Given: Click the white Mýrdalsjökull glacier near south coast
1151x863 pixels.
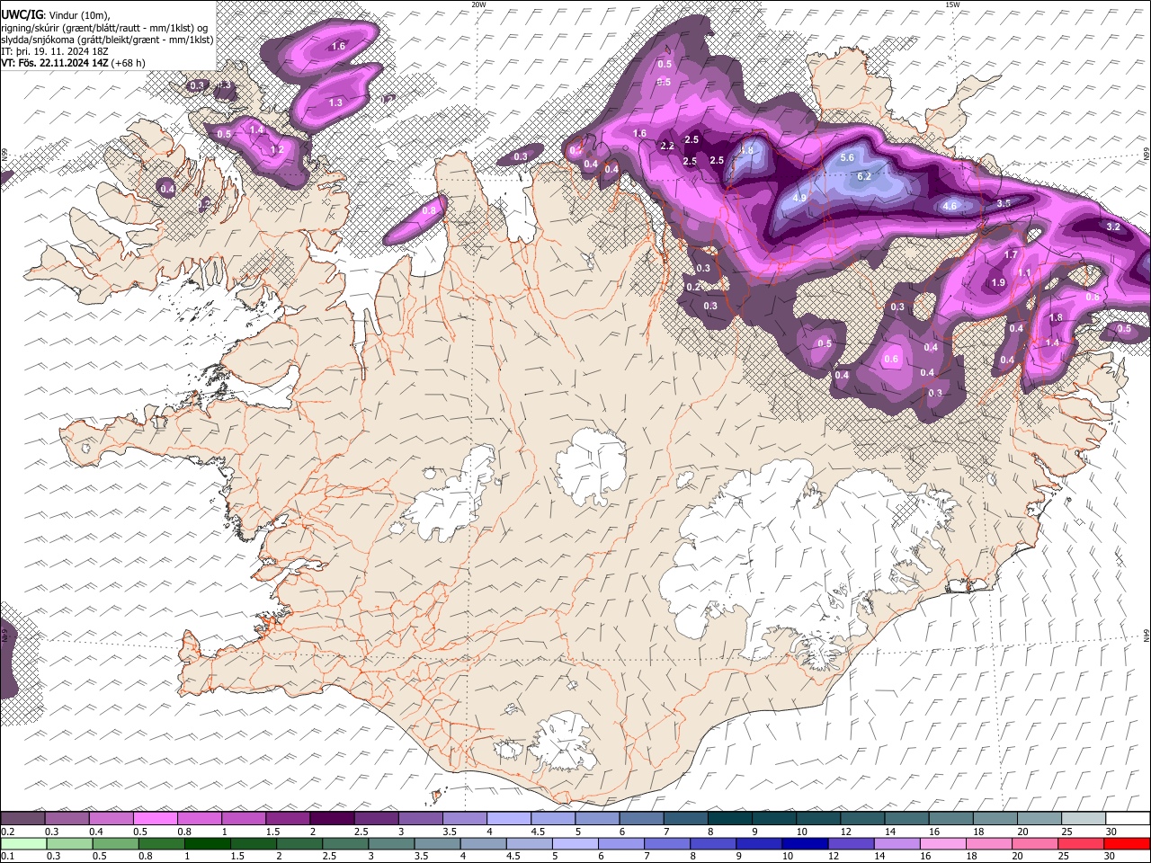Looking at the screenshot, I should [564, 743].
